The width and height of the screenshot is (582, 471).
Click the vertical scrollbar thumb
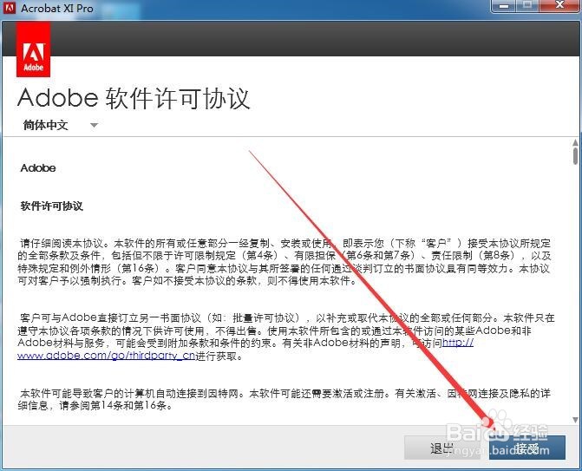point(575,155)
